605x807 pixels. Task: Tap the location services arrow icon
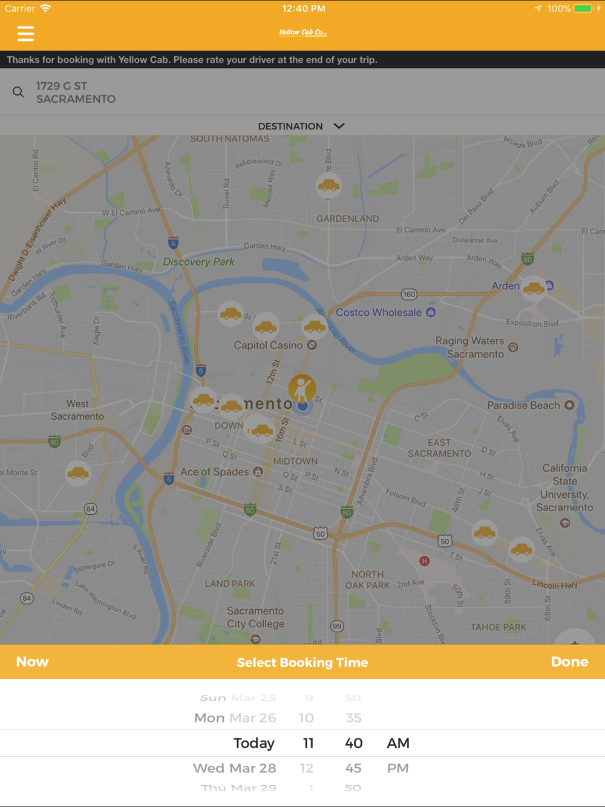[x=538, y=8]
